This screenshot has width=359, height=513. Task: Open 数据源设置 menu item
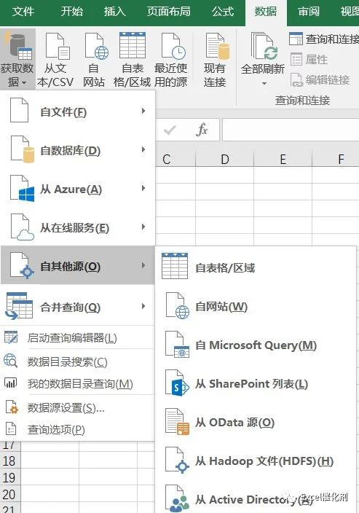point(77,408)
